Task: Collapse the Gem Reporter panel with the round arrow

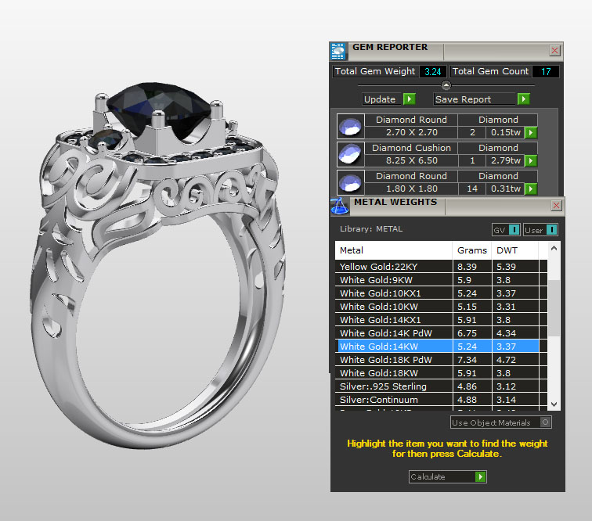Action: tap(446, 85)
